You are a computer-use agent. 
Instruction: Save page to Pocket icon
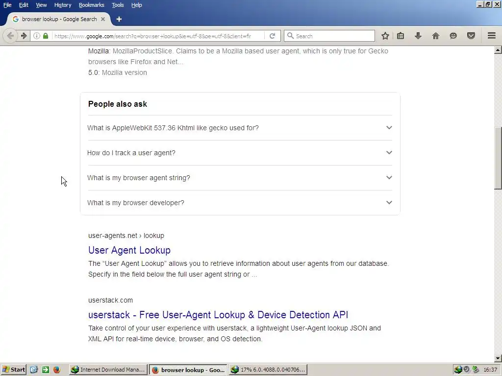point(471,36)
